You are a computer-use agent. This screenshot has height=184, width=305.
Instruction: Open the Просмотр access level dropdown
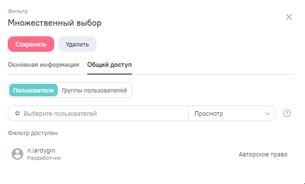click(232, 113)
